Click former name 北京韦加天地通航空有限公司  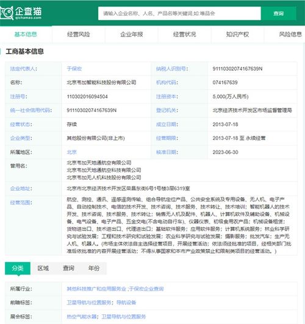(x=99, y=163)
